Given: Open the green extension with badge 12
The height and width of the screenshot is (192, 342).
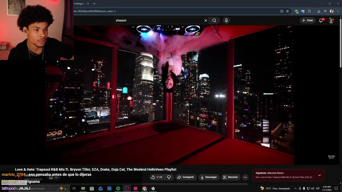Looking at the screenshot, I should [296, 11].
